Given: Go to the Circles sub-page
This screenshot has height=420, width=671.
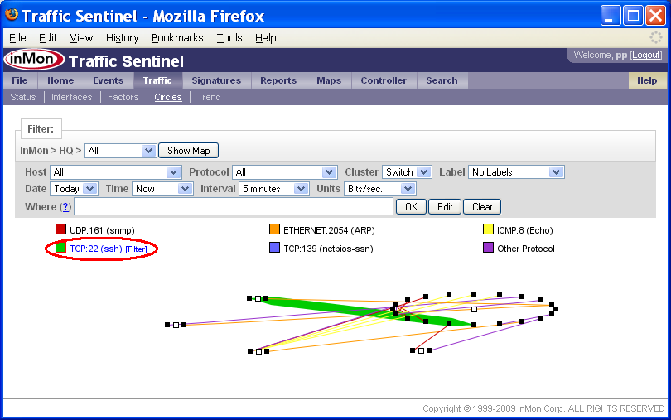Looking at the screenshot, I should pos(168,97).
